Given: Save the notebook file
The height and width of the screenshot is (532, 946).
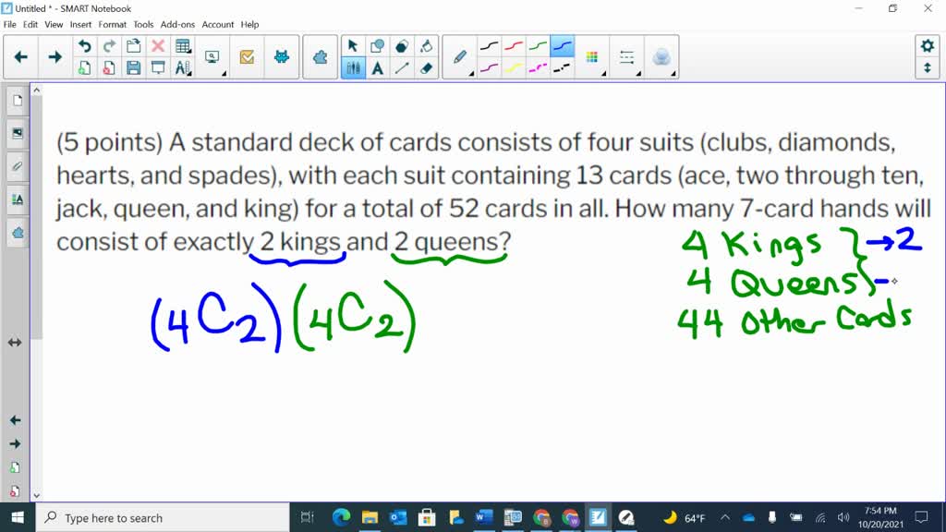Looking at the screenshot, I should click(133, 68).
